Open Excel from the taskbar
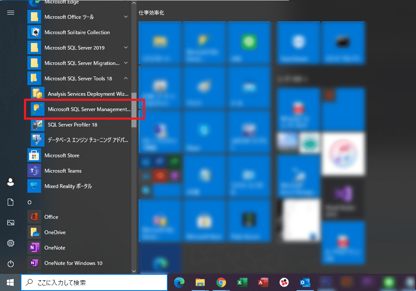The height and width of the screenshot is (291, 416). [x=242, y=282]
